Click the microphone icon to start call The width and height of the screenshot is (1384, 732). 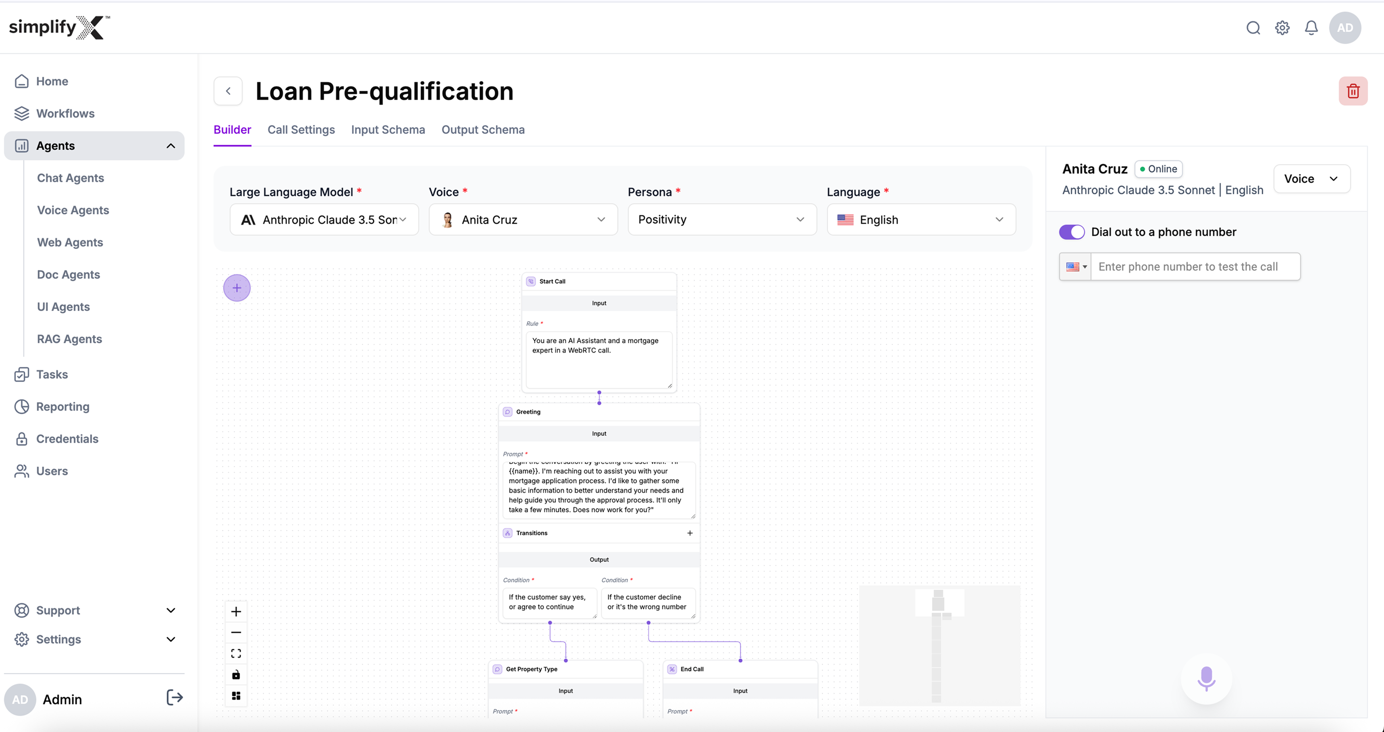pyautogui.click(x=1205, y=679)
